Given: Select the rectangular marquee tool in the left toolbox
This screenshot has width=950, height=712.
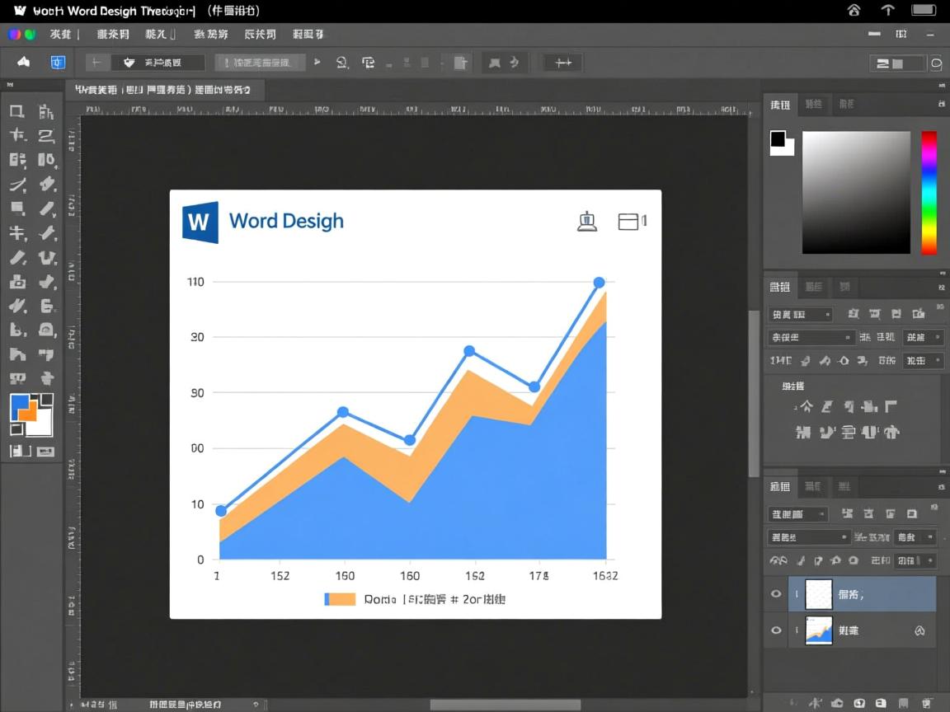Looking at the screenshot, I should (x=16, y=112).
